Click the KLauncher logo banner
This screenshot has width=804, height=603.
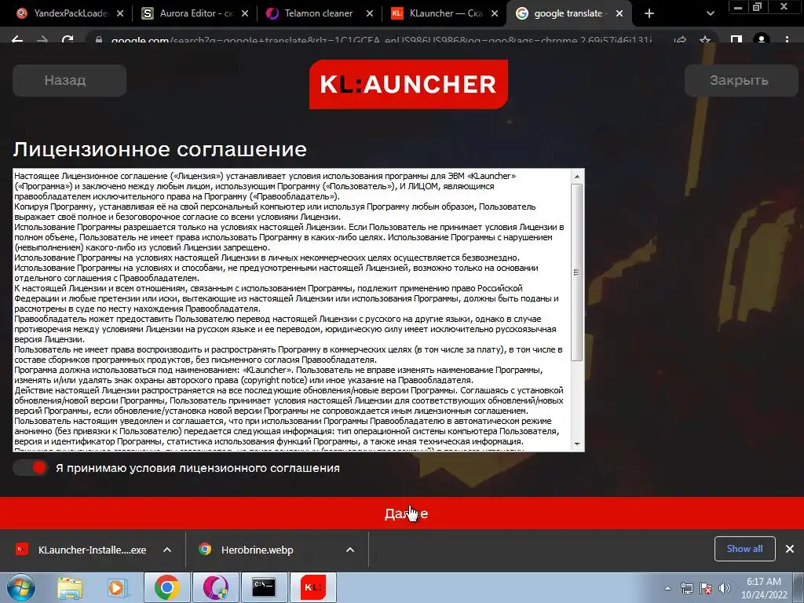[408, 84]
